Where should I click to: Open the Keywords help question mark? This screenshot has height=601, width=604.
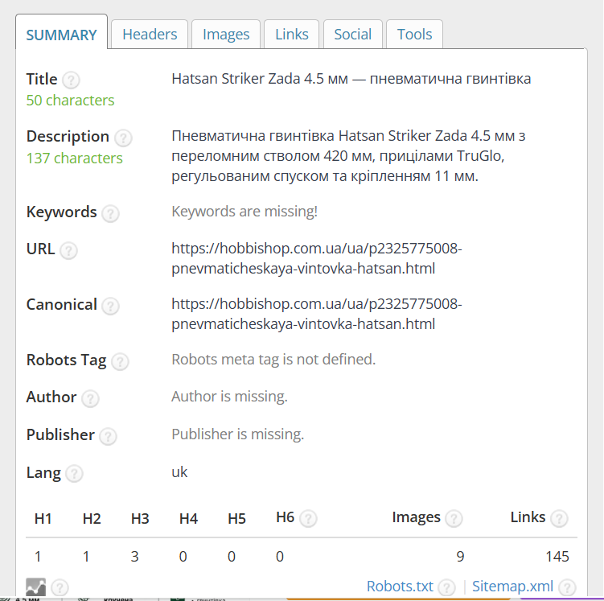110,213
